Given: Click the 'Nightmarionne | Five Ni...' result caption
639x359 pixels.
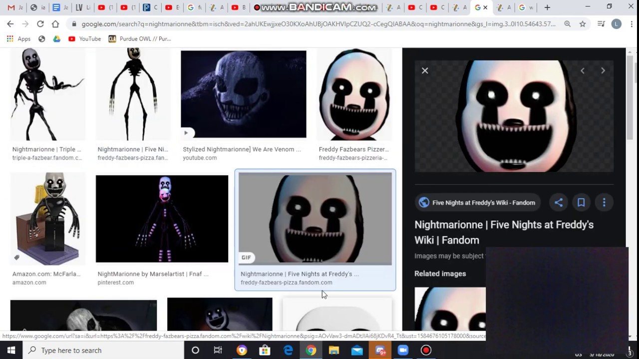Looking at the screenshot, I should click(x=132, y=149).
